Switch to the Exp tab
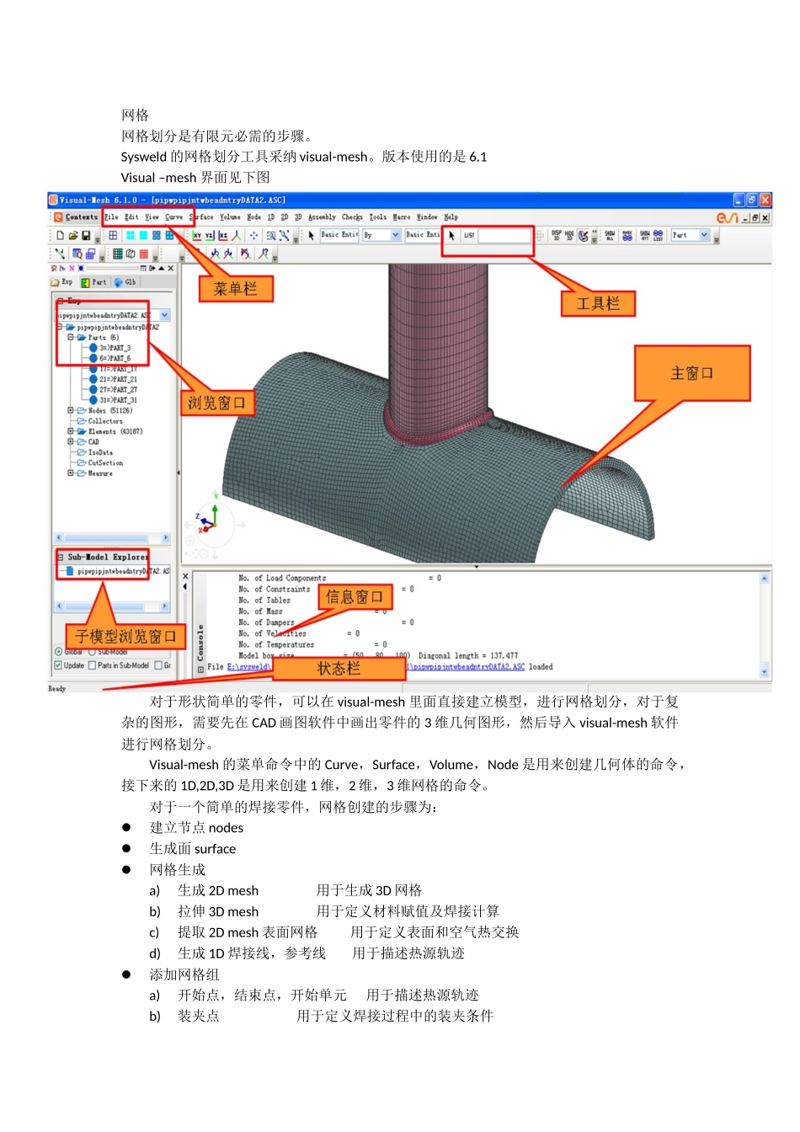The height and width of the screenshot is (1132, 800). 62,282
